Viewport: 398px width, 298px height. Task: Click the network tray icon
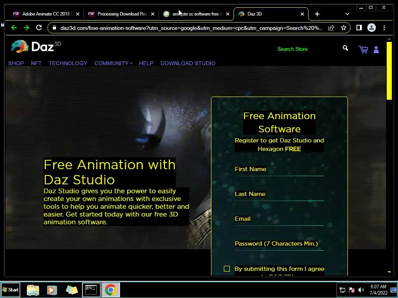[342, 290]
